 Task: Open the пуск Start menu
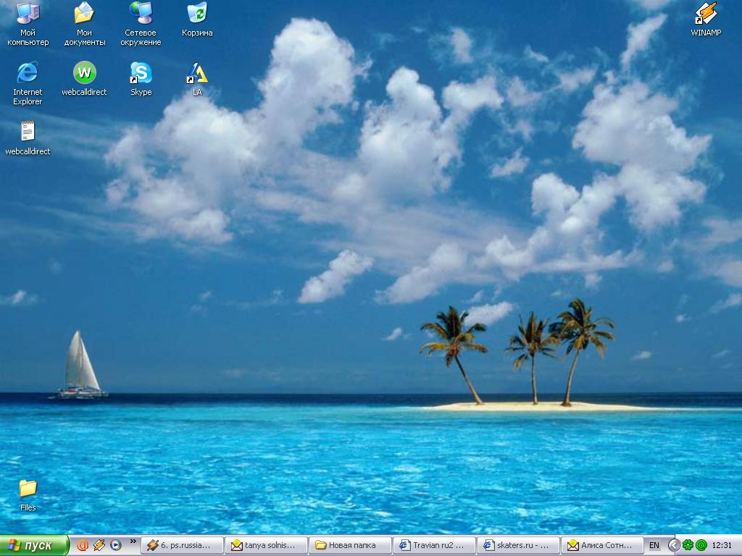[35, 545]
